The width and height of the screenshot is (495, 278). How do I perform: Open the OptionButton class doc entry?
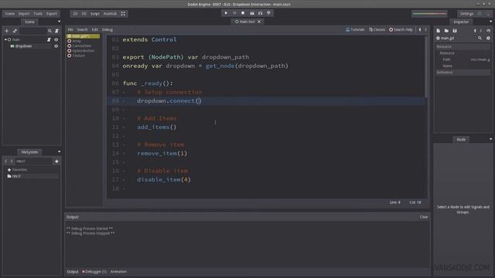[83, 51]
